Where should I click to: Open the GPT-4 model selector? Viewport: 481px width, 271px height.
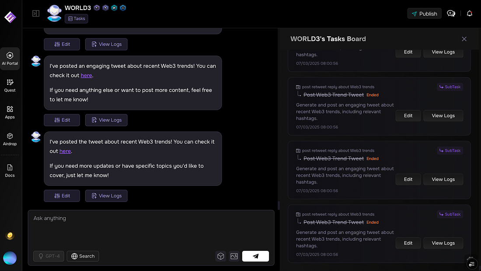click(x=49, y=256)
